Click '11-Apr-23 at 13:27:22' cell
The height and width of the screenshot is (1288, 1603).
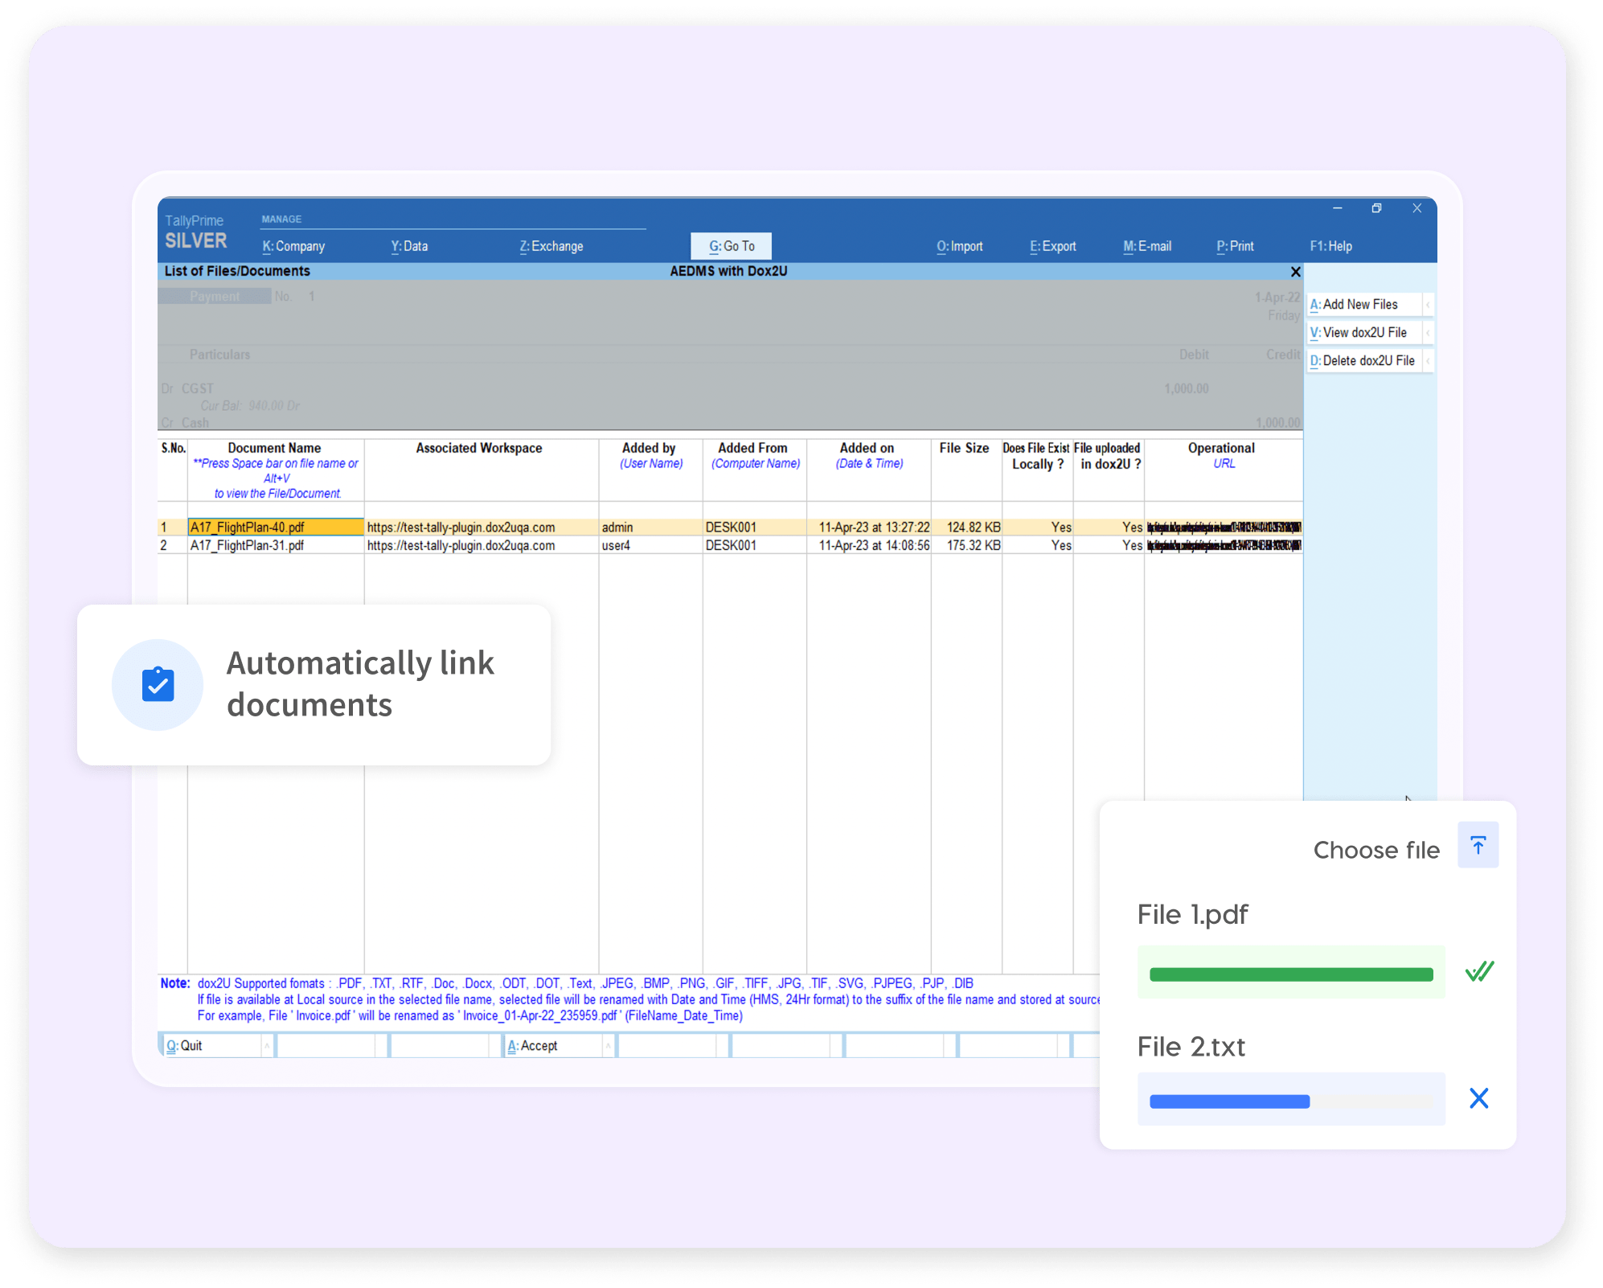coord(874,527)
